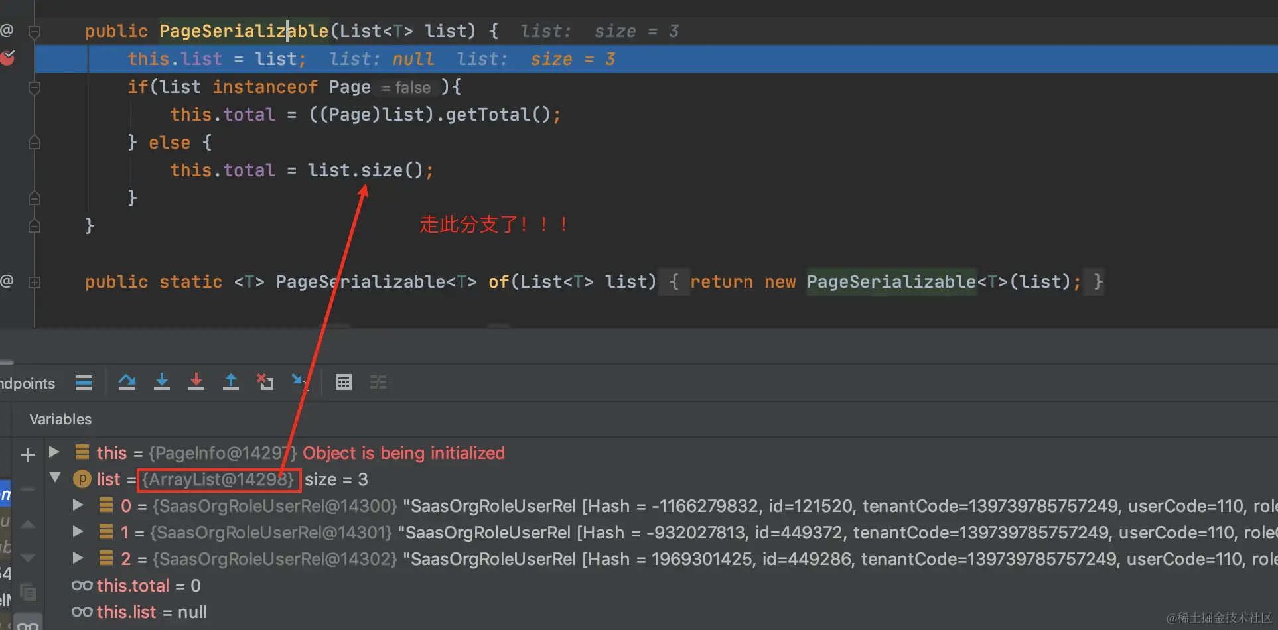Select the Variables panel tab
Viewport: 1278px width, 630px height.
pyautogui.click(x=60, y=419)
